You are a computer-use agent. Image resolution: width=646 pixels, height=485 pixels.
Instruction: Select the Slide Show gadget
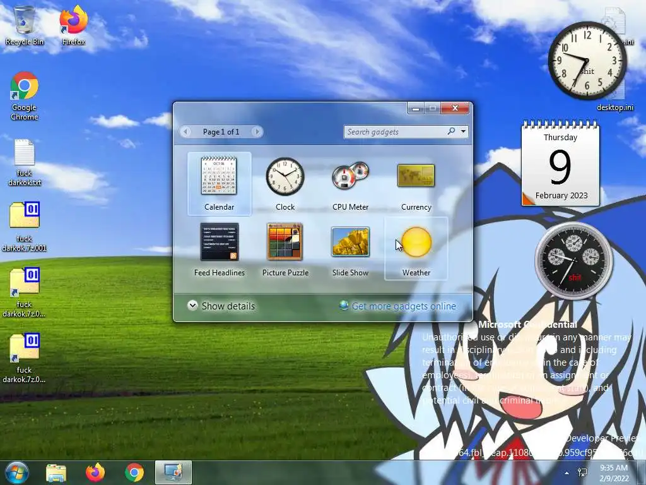coord(351,249)
